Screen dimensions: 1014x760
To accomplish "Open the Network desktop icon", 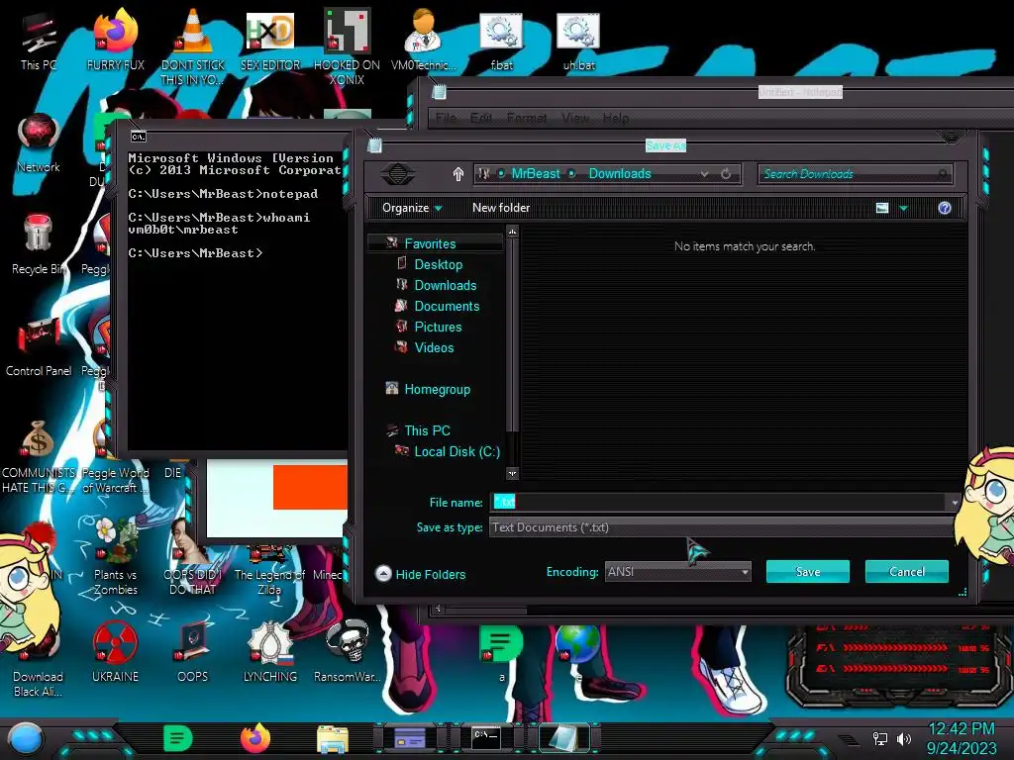I will coord(39,142).
